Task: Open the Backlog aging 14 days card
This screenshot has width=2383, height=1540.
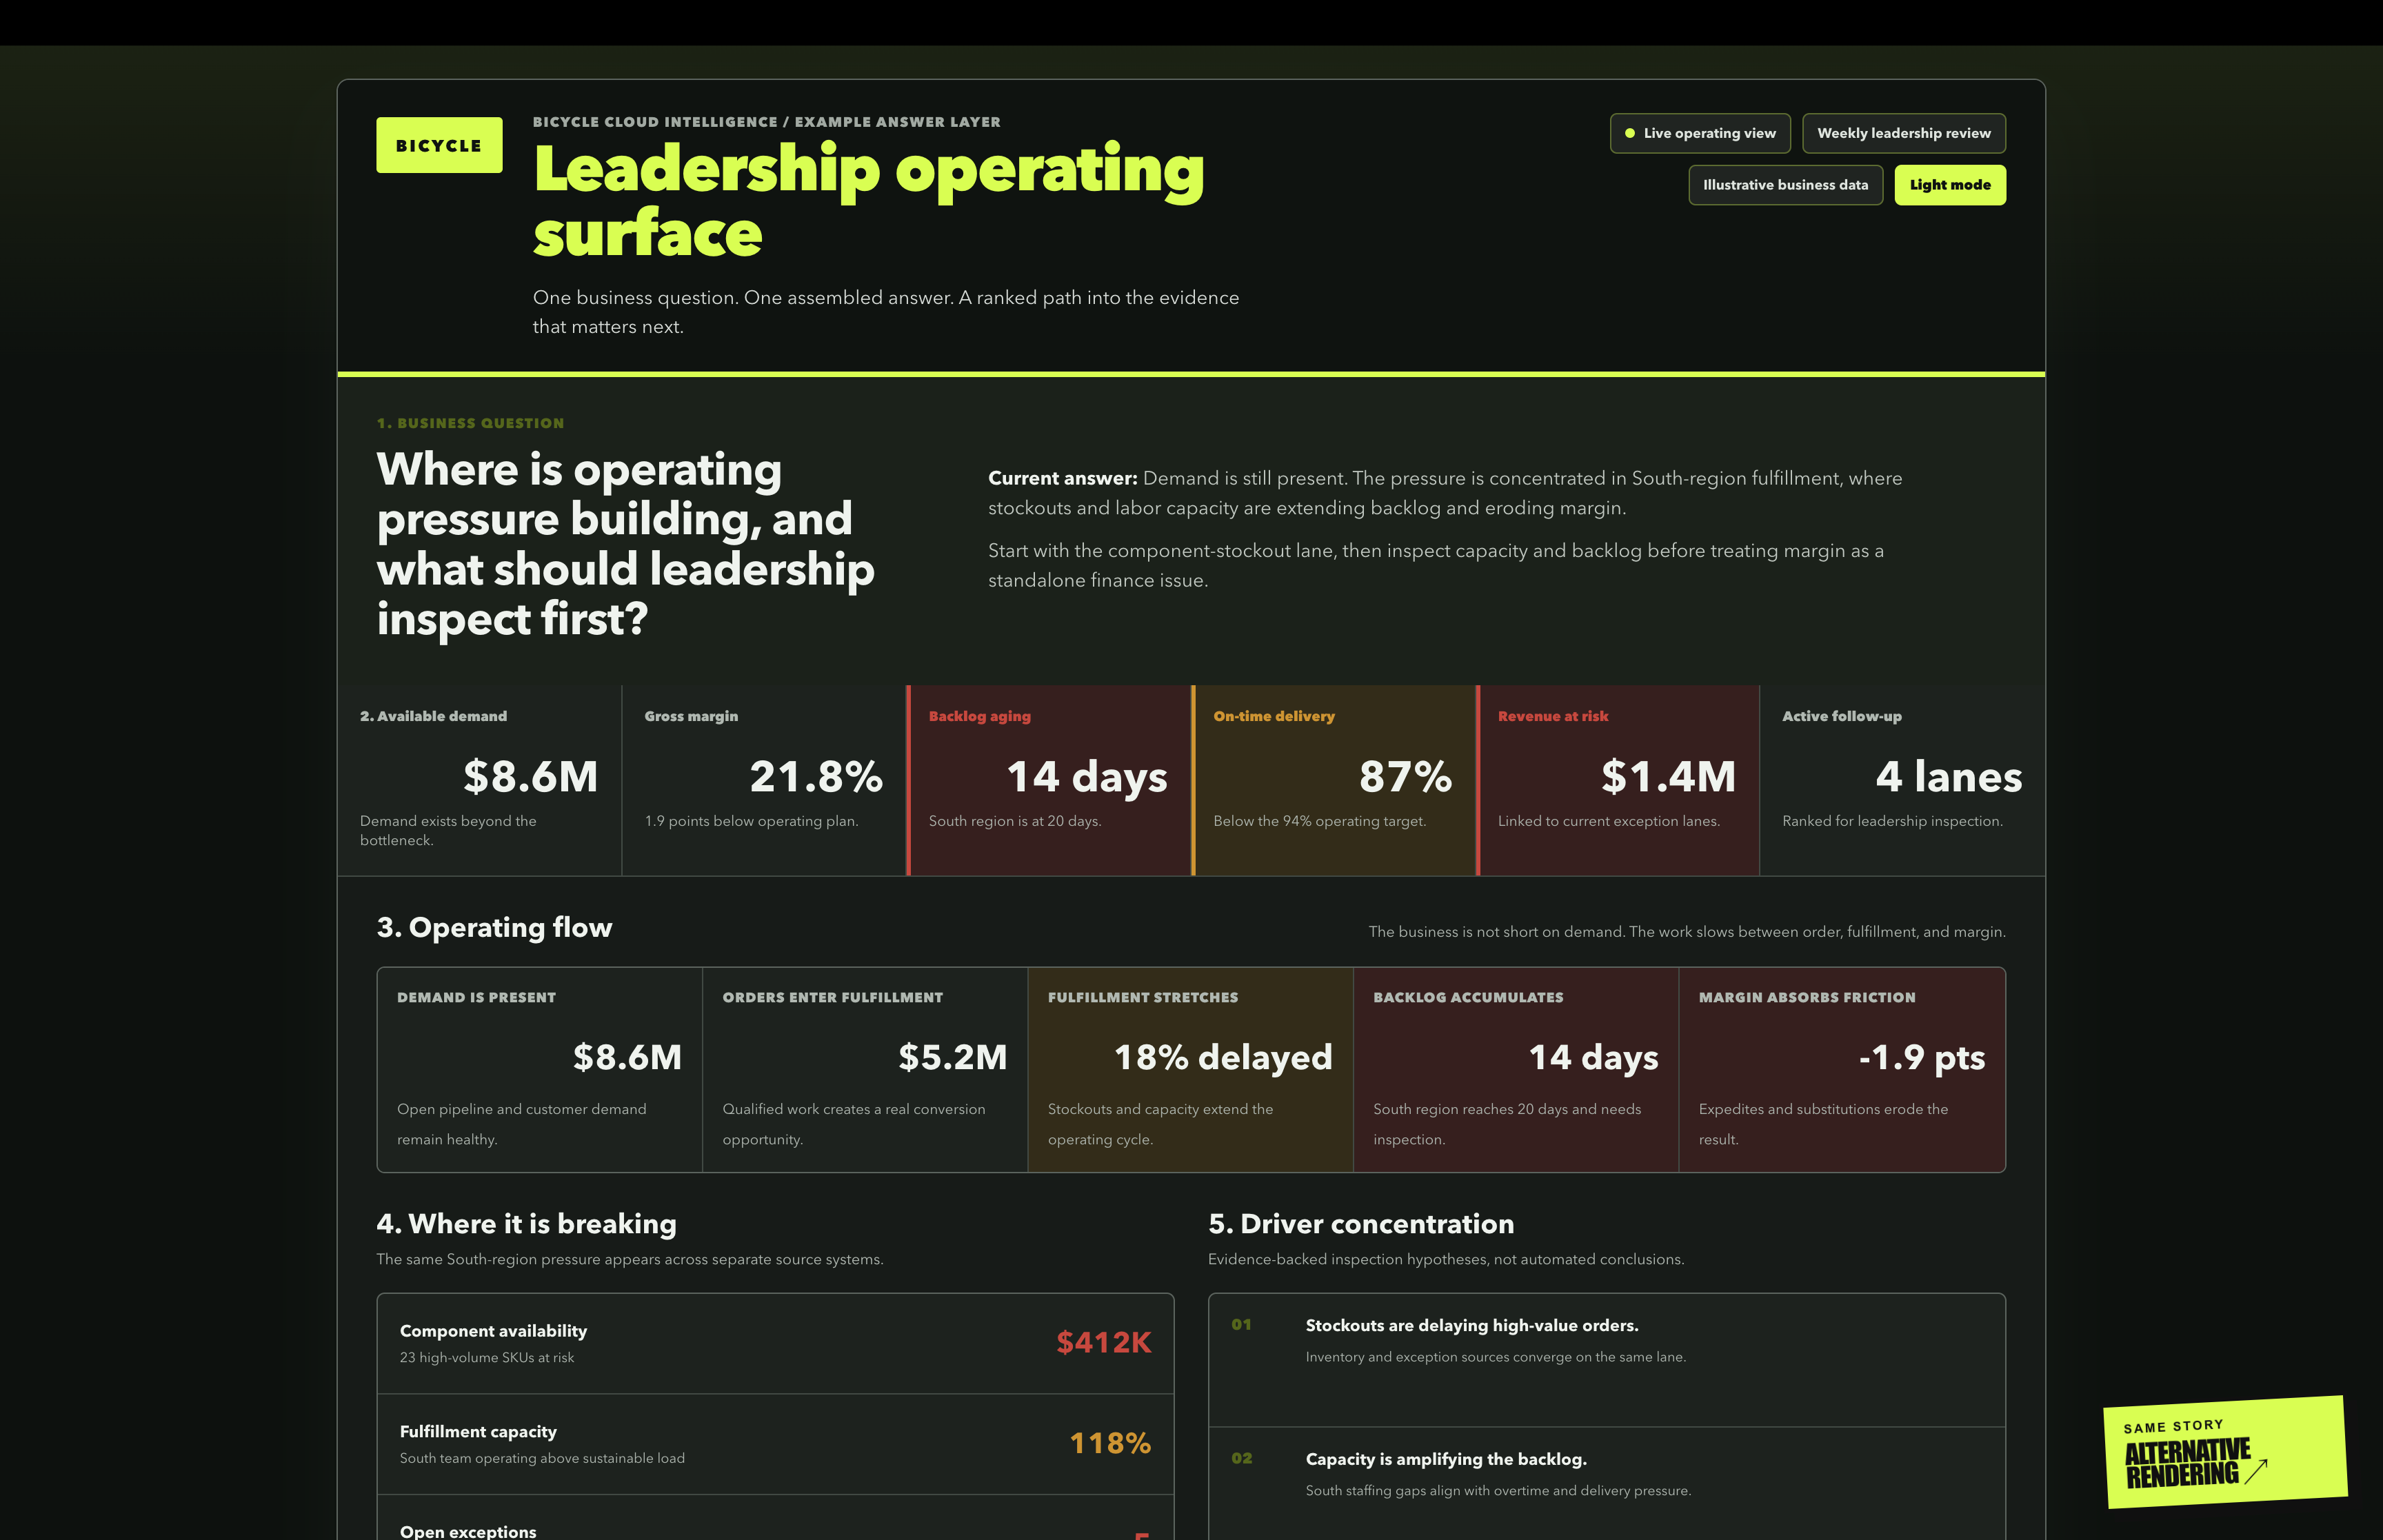Action: click(x=1048, y=780)
